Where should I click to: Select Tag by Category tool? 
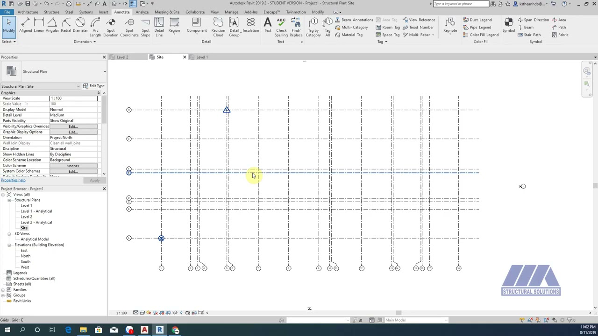coord(313,28)
